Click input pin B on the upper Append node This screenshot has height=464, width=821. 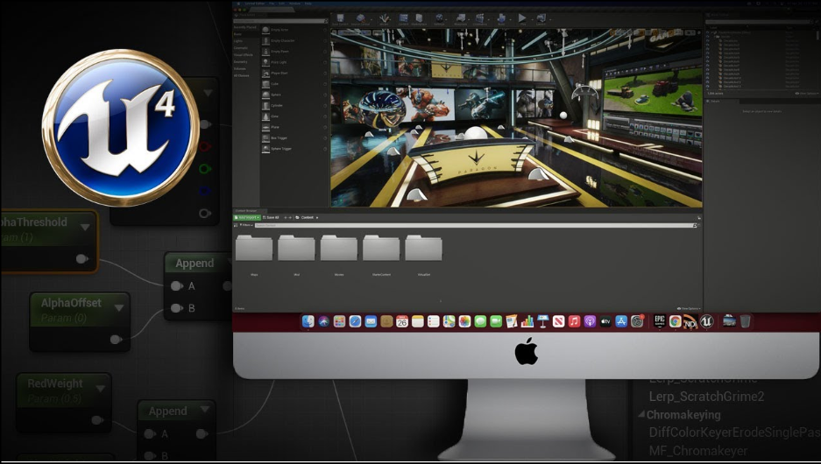tap(176, 308)
